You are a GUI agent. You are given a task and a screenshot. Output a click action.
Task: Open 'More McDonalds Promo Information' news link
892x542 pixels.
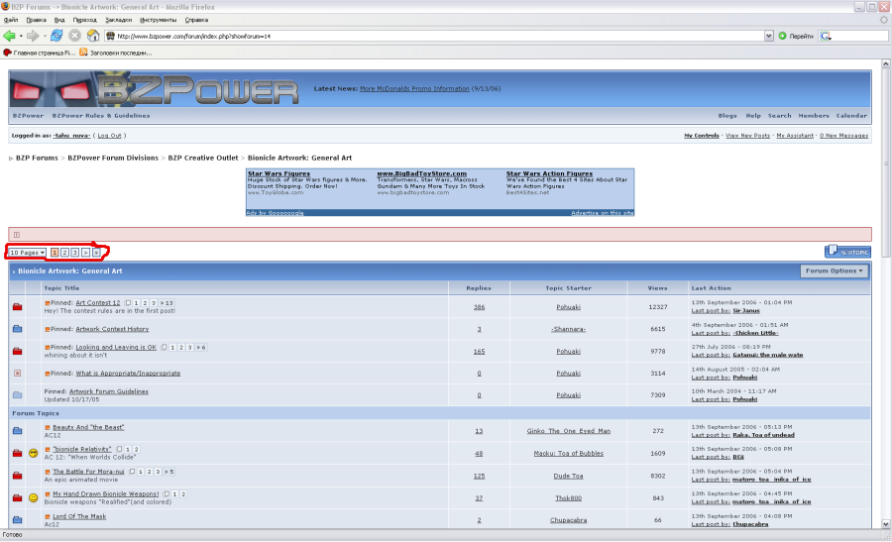(414, 89)
